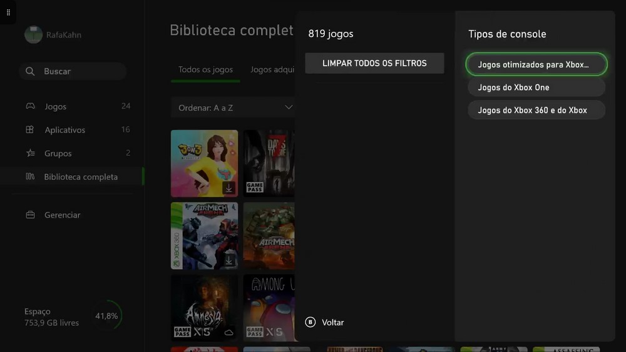Toggle filter Jogos otimizados para Xbox
Viewport: 626px width, 352px height.
pyautogui.click(x=536, y=64)
